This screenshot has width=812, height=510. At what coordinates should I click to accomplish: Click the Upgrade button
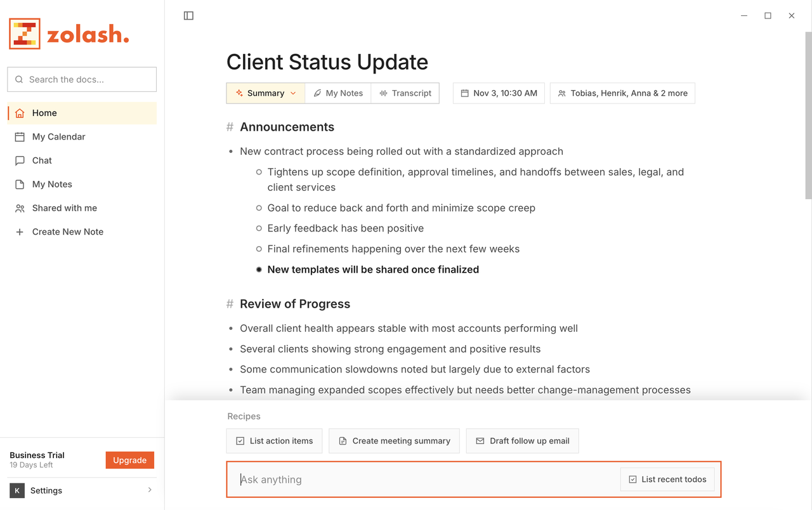(130, 461)
